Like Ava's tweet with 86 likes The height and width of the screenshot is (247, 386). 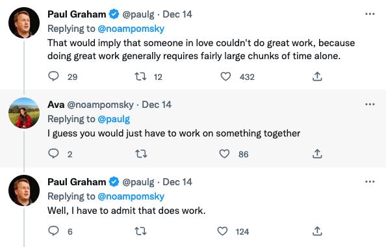[x=224, y=154]
